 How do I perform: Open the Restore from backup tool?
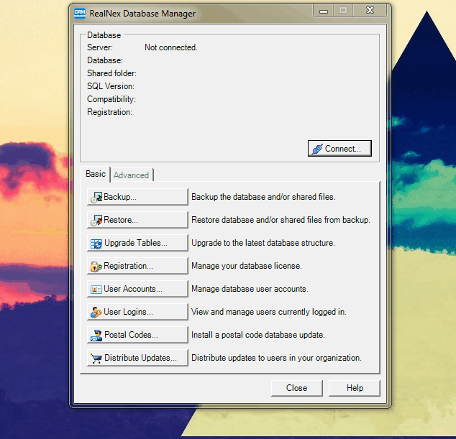click(x=137, y=220)
